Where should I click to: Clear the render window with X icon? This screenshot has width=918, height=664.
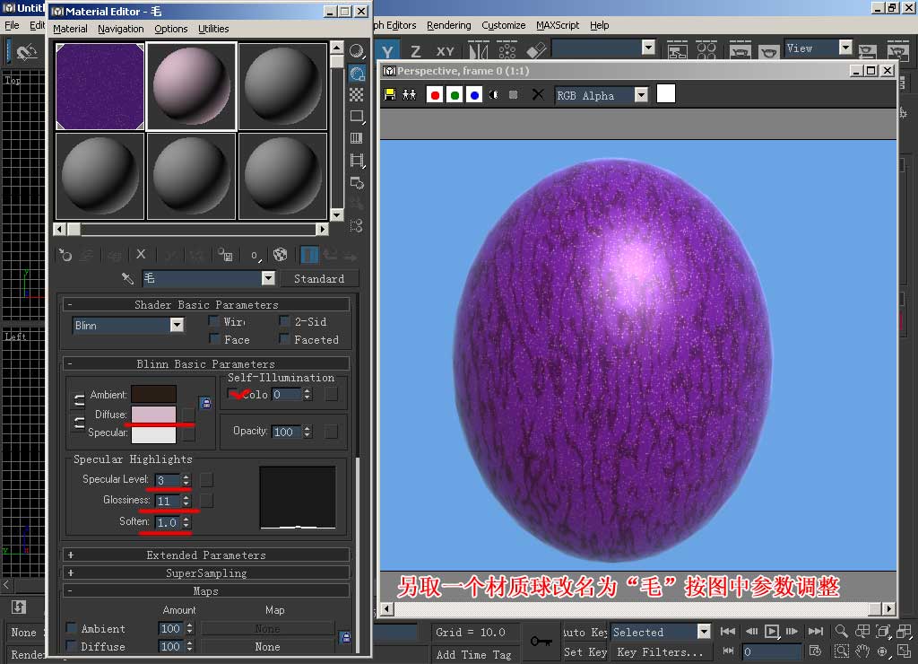coord(538,94)
